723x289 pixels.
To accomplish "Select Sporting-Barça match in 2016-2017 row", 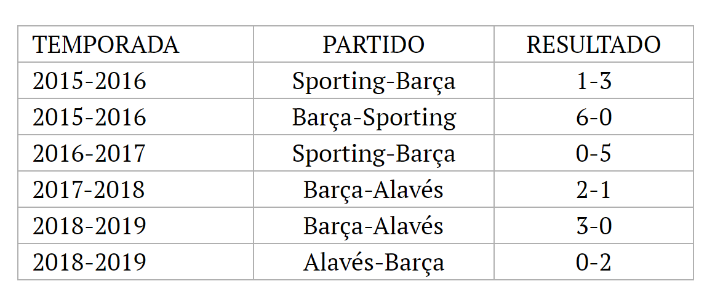I will pyautogui.click(x=374, y=154).
